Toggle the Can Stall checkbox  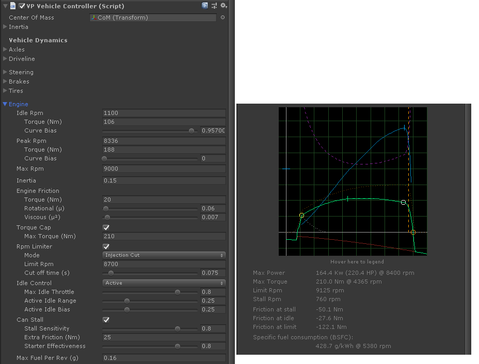[x=106, y=320]
